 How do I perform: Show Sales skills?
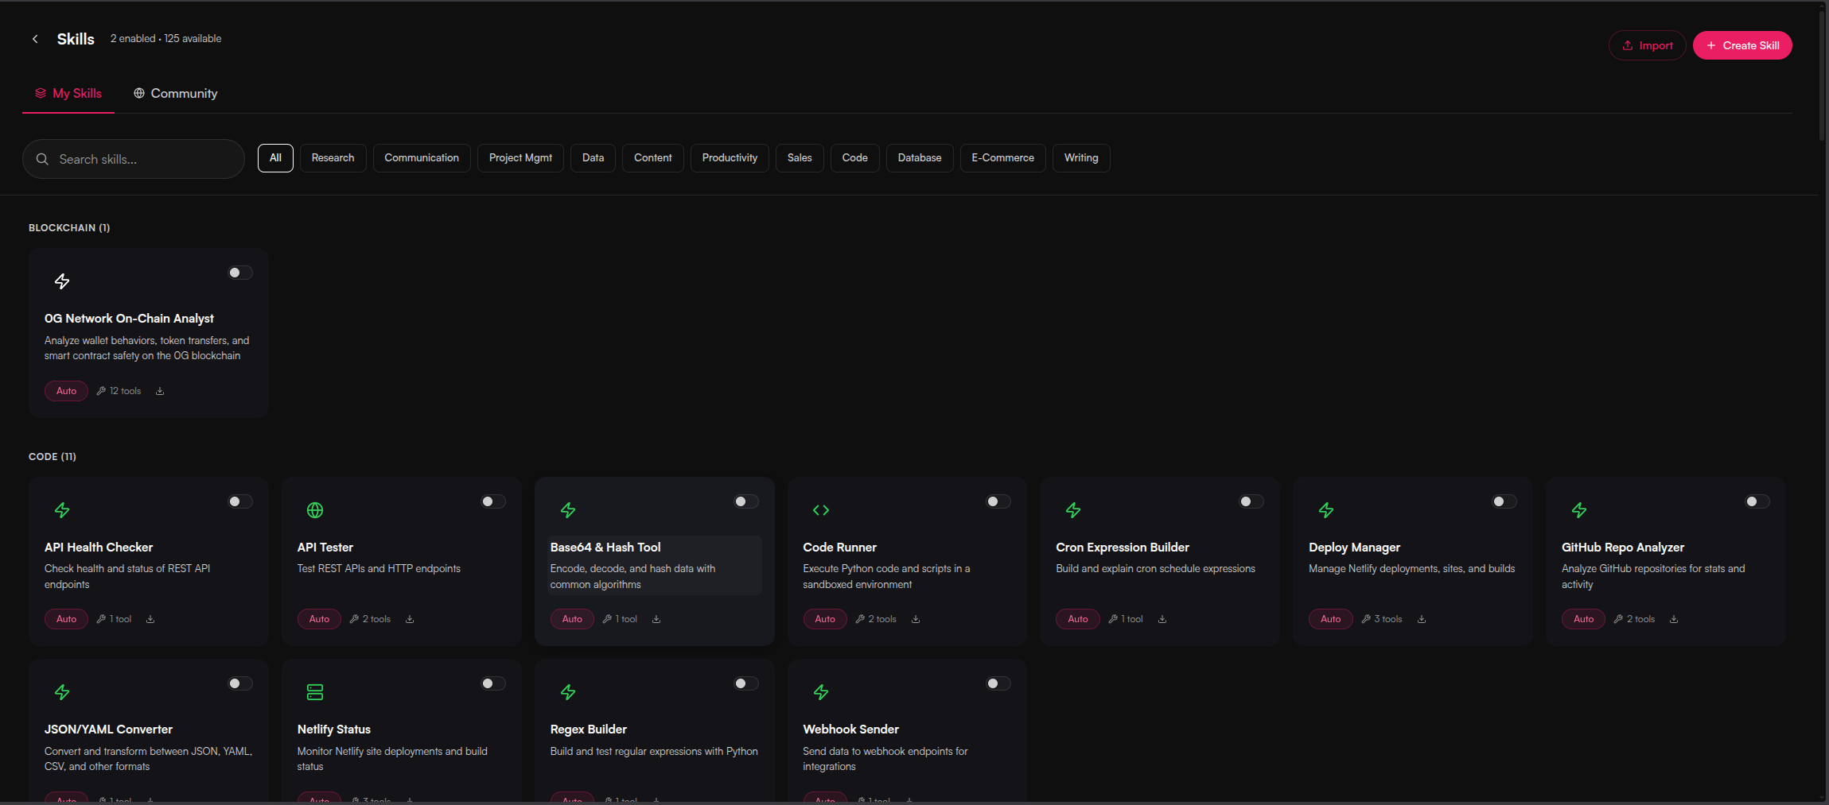800,158
